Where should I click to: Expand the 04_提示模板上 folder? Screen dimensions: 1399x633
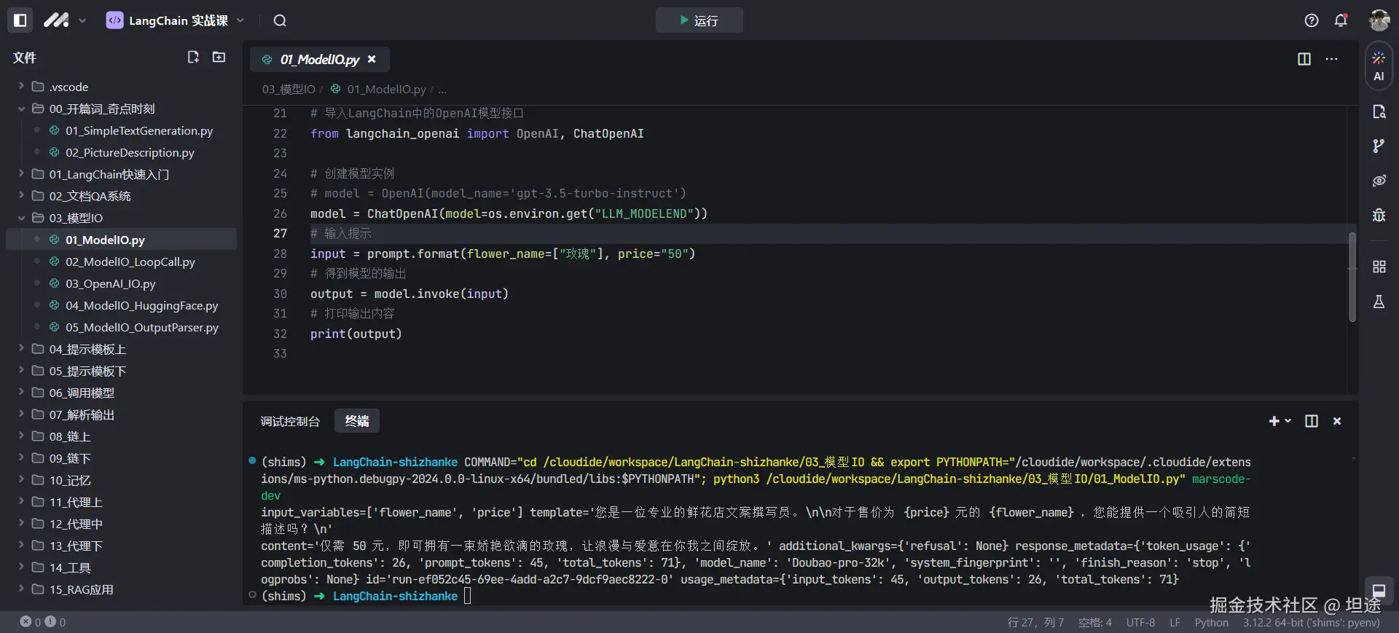pyautogui.click(x=87, y=349)
